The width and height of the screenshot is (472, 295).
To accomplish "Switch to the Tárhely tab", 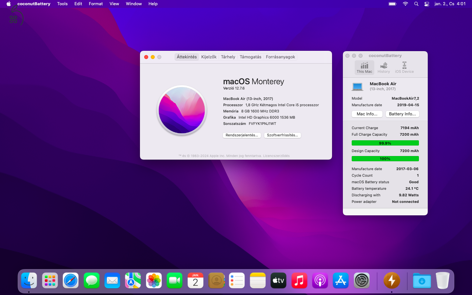I will coord(228,57).
